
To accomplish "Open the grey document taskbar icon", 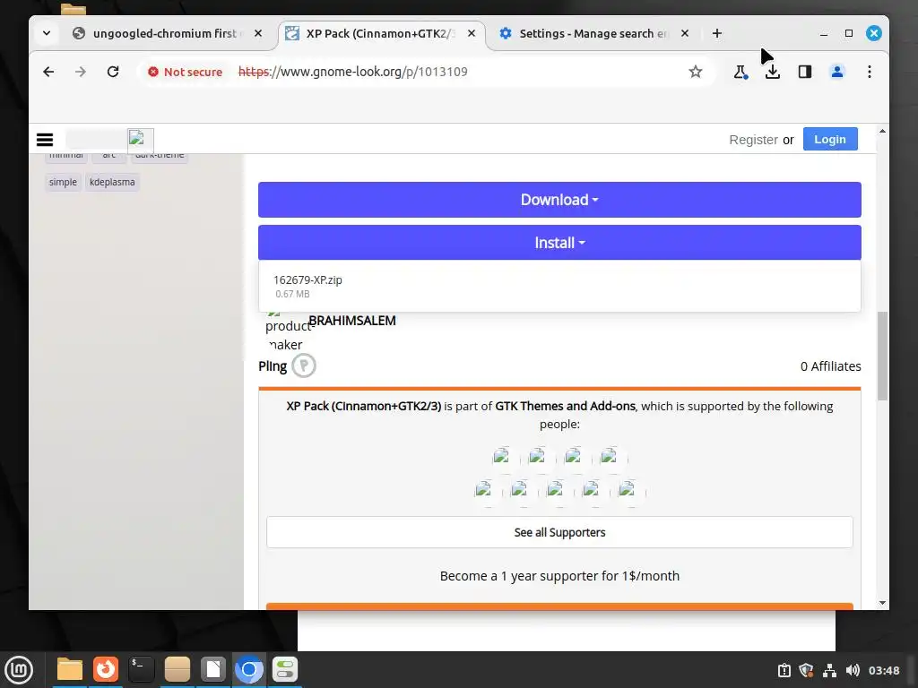I will pyautogui.click(x=213, y=669).
